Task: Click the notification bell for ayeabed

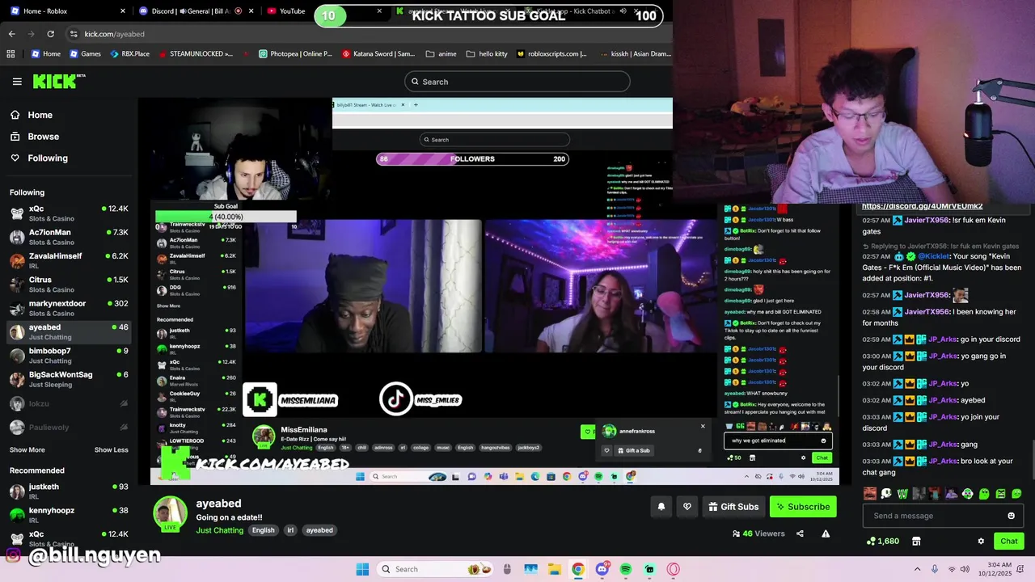Action: coord(661,507)
